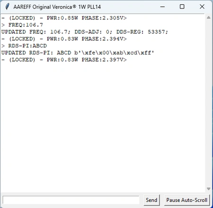
Task: Click the window title text 'AAREFF Original Veronica'
Action: 43,7
